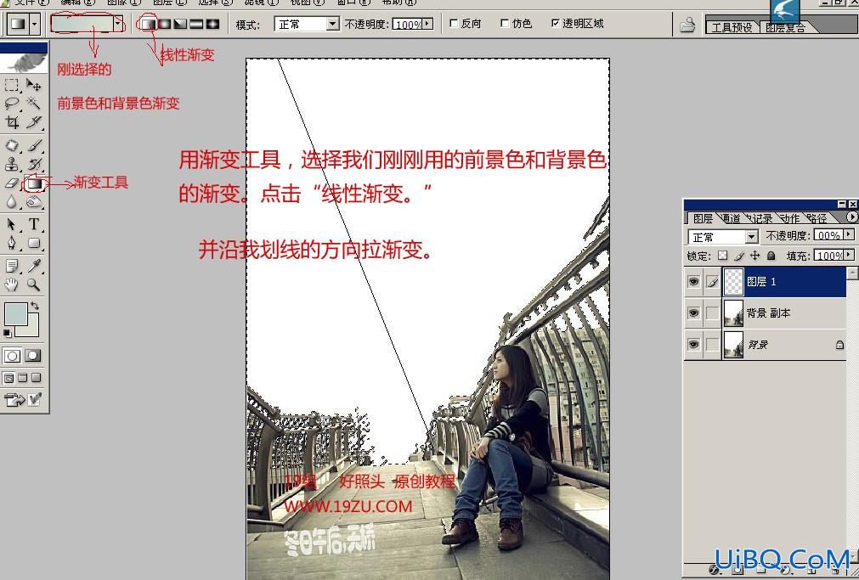Select the Rounded Rectangle shape tool

33,243
